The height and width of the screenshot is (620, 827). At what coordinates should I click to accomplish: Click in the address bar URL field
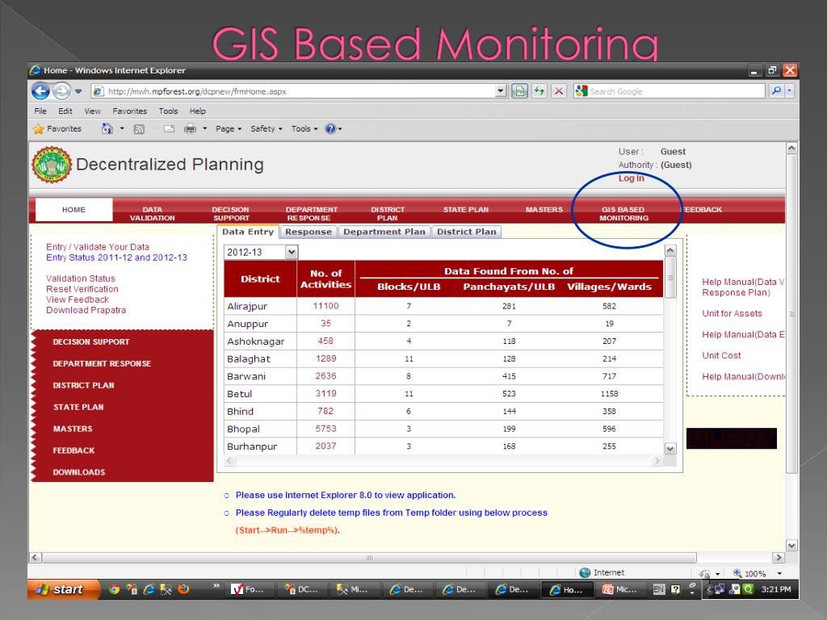(x=294, y=91)
